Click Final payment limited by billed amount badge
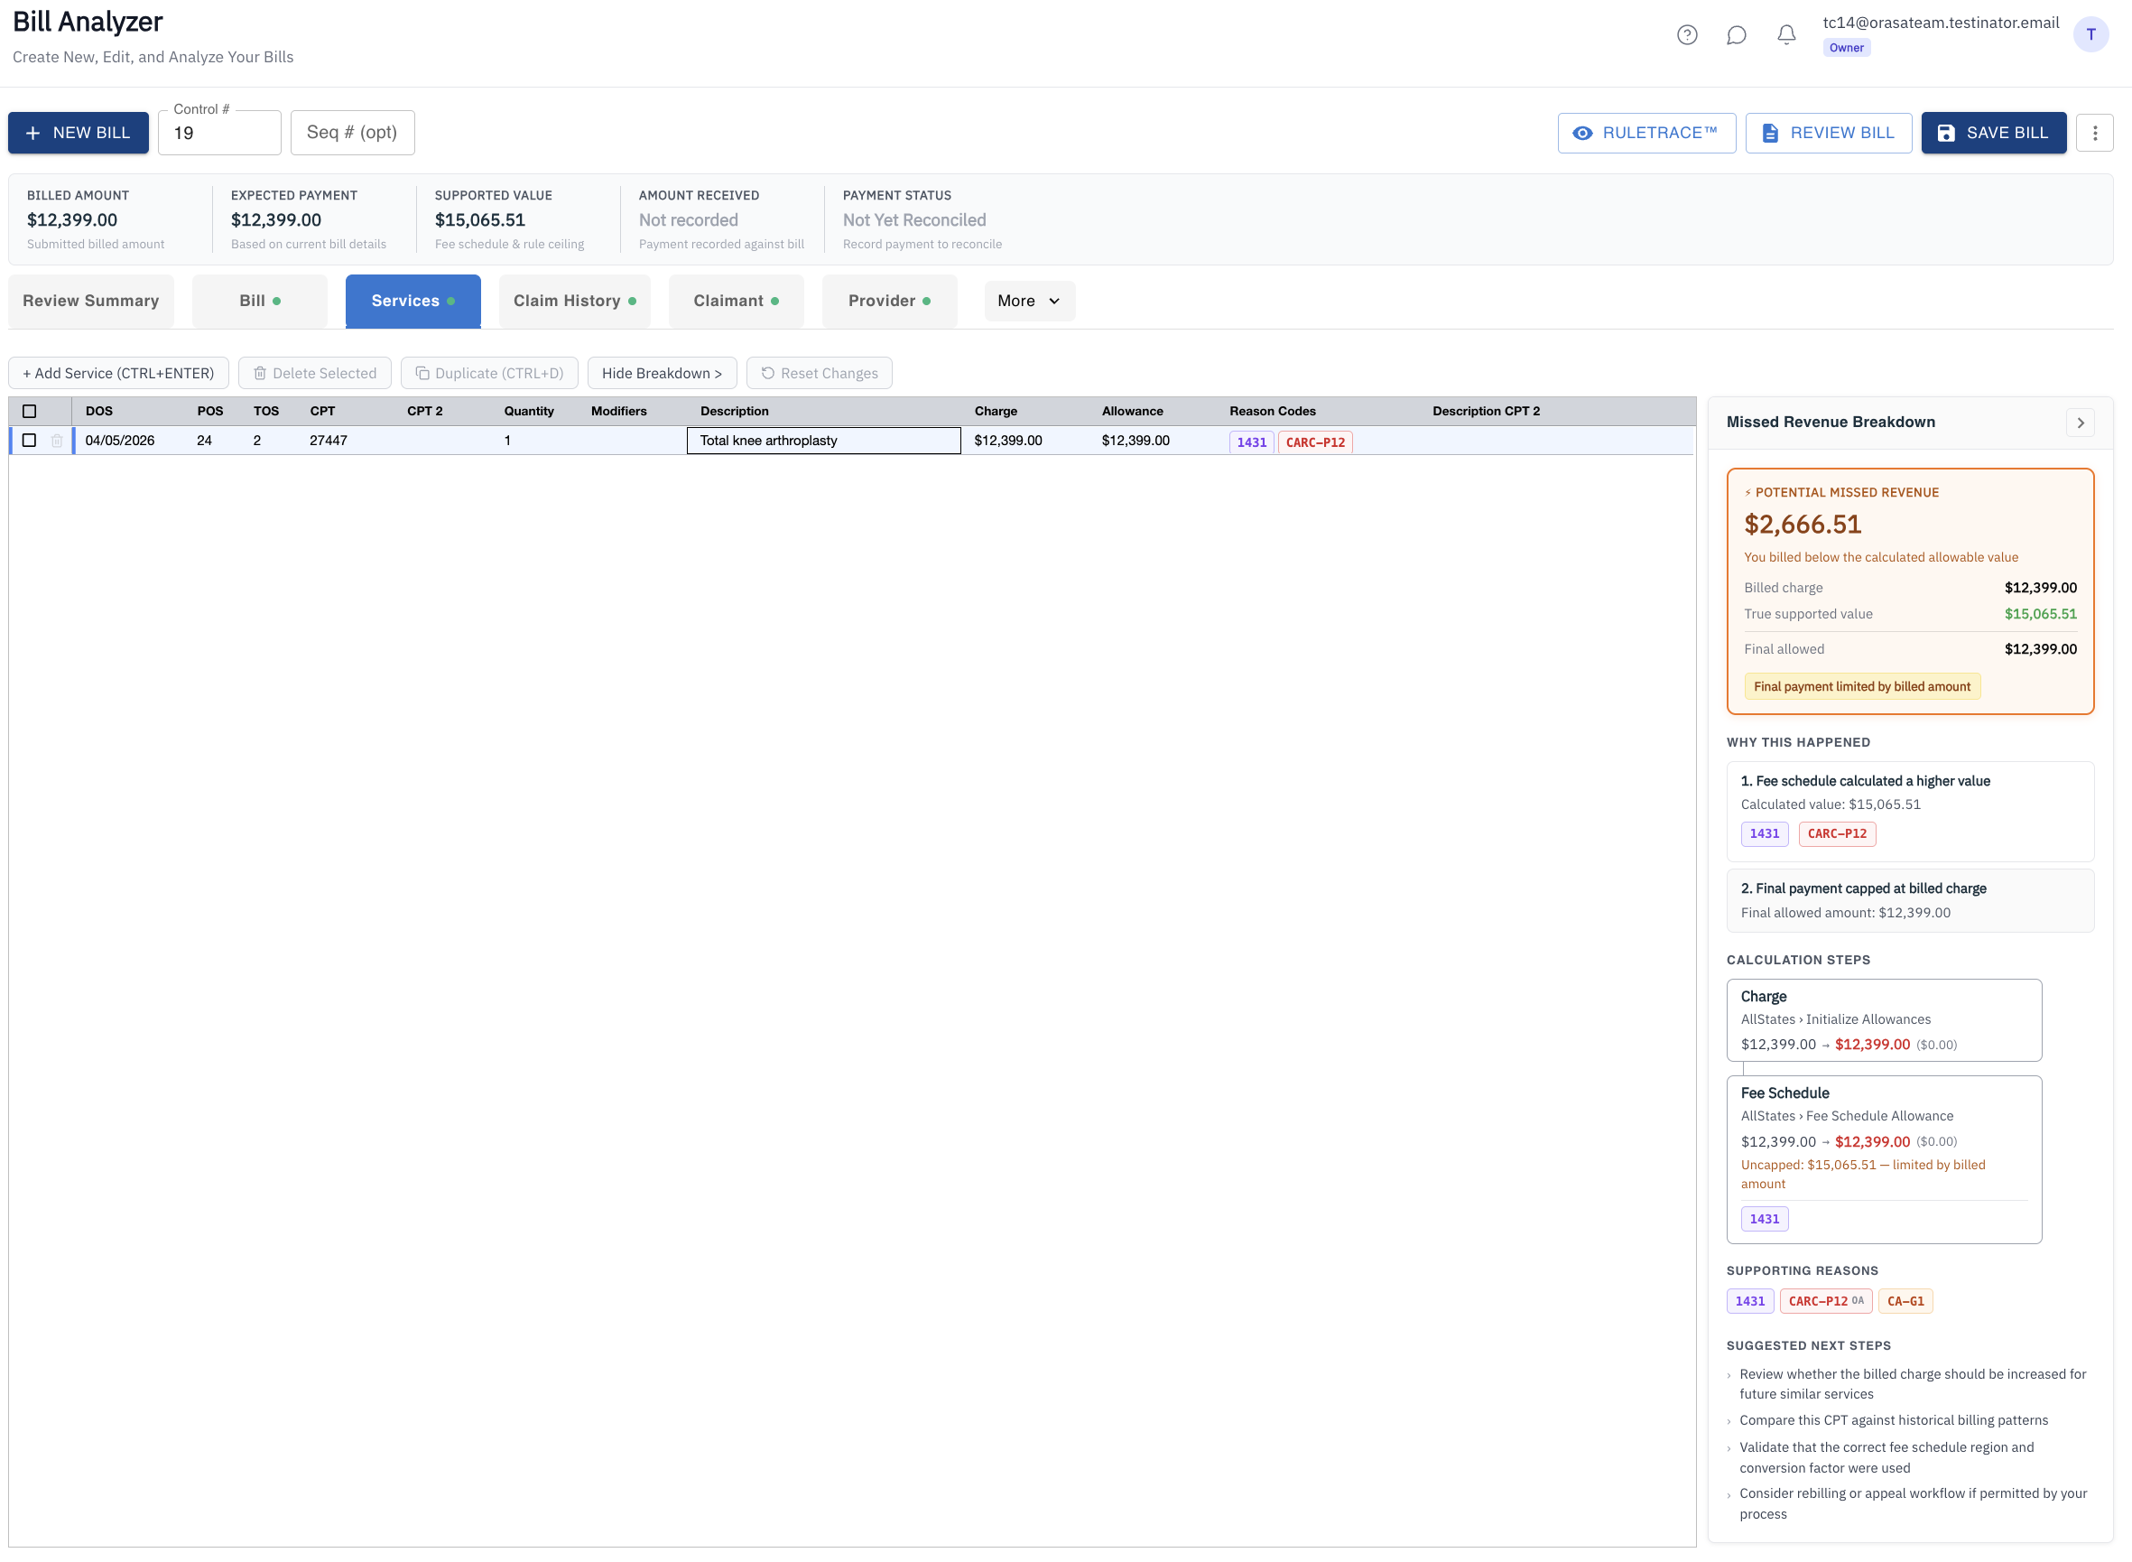The height and width of the screenshot is (1562, 2132). (1862, 687)
